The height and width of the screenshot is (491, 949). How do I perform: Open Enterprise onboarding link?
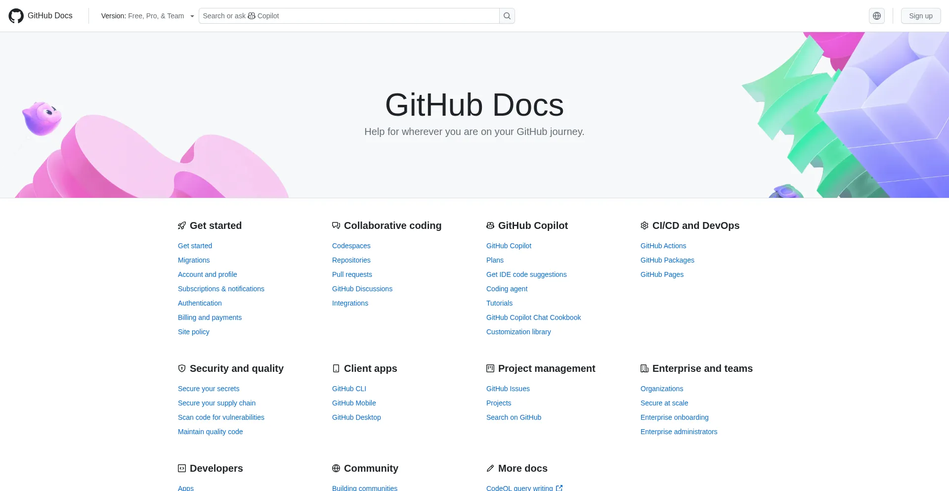(674, 417)
